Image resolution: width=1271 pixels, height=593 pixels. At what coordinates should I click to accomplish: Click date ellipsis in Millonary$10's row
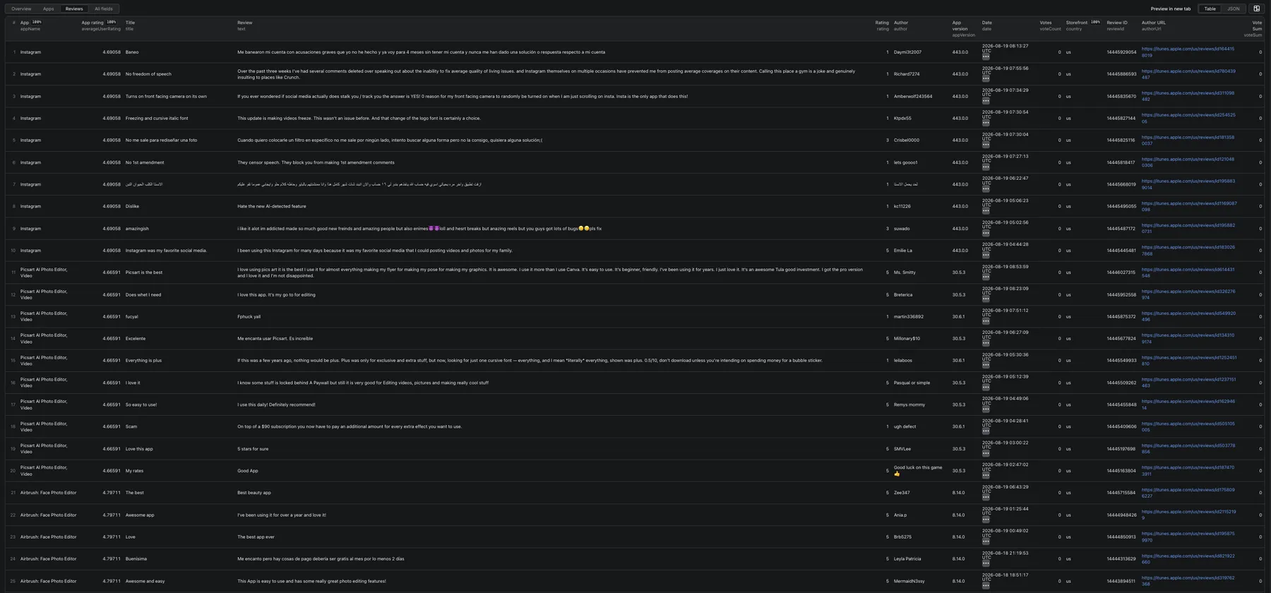pyautogui.click(x=986, y=343)
